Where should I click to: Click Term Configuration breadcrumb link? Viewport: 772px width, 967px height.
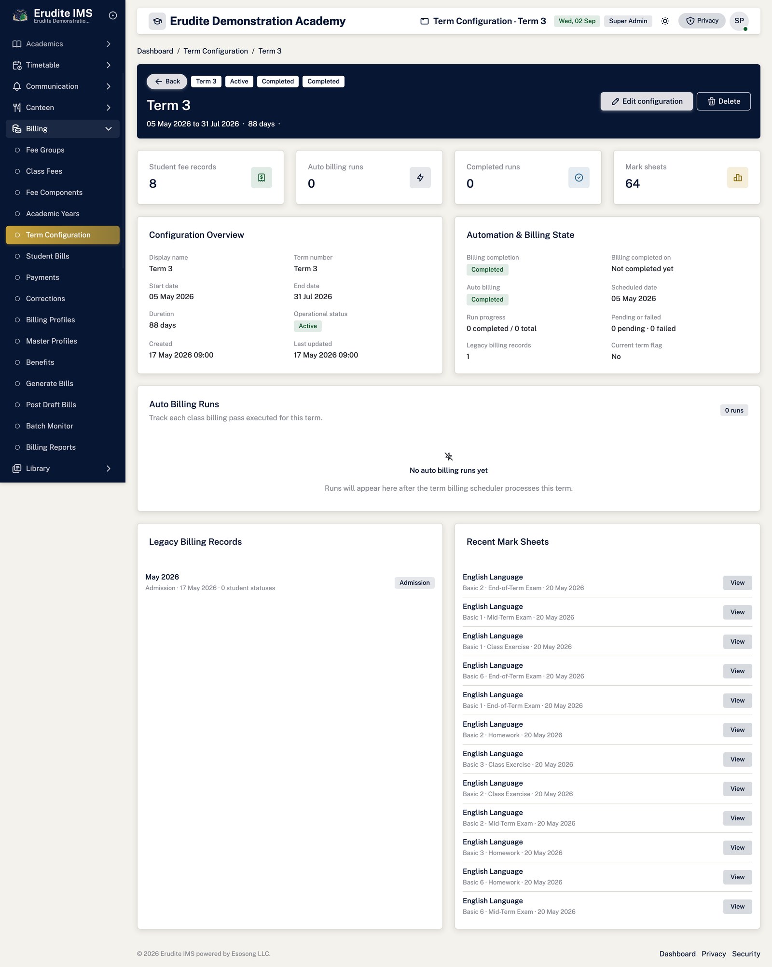(216, 51)
